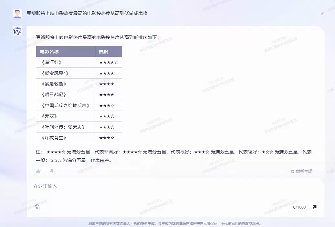Send message with the arrow icon
The height and width of the screenshot is (227, 335).
[314, 207]
